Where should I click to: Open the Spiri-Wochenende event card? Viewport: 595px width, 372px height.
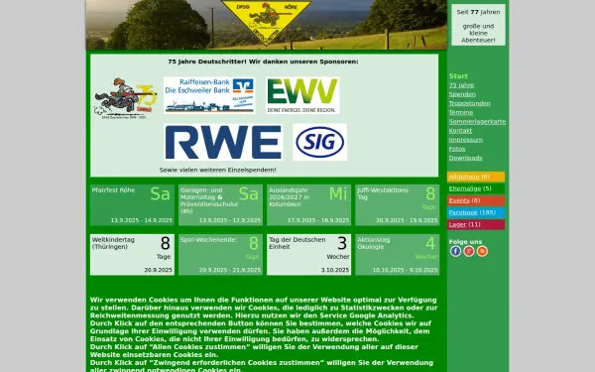click(x=220, y=255)
